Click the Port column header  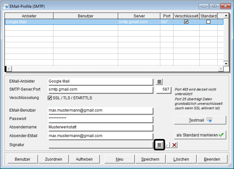click(167, 16)
